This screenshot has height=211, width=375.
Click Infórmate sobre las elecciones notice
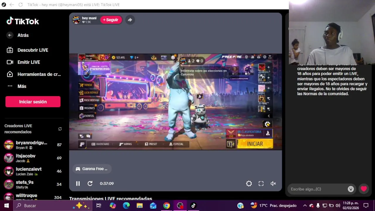[x=204, y=72]
